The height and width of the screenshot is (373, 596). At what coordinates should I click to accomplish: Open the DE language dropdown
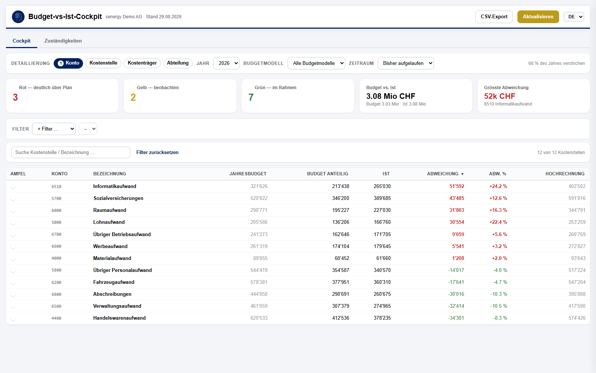tap(574, 17)
